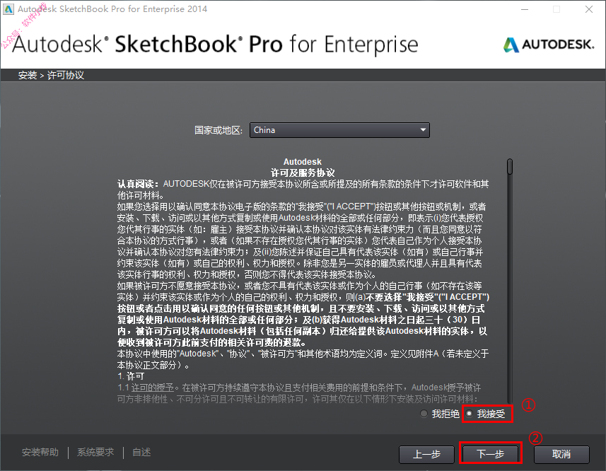Select the 我拒绝 (I Reject) radio button
The image size is (606, 471).
tap(424, 414)
